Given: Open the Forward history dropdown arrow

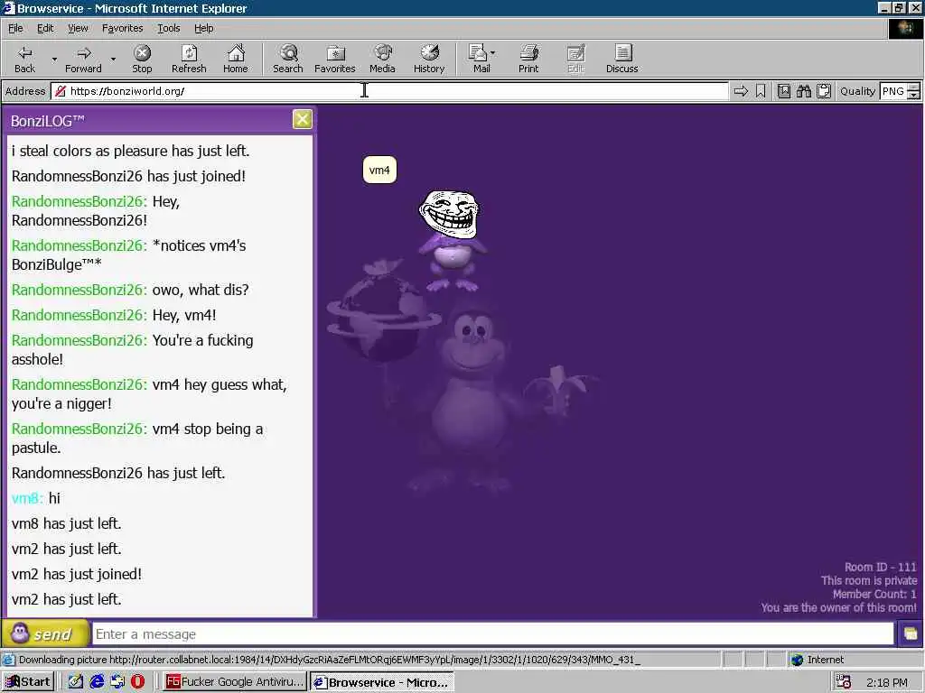Looking at the screenshot, I should click(113, 59).
